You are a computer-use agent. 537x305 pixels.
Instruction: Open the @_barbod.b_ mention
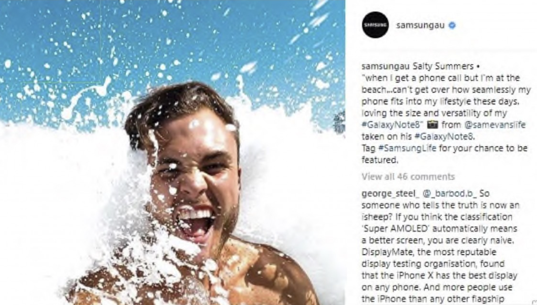tap(450, 194)
